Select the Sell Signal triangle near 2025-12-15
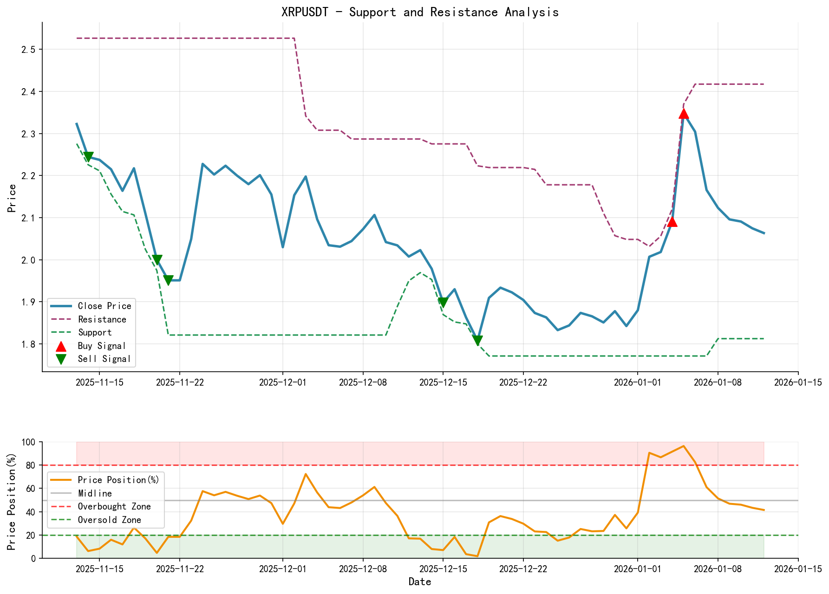 (x=443, y=302)
